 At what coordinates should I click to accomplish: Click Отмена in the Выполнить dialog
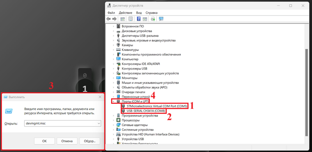click(67, 141)
